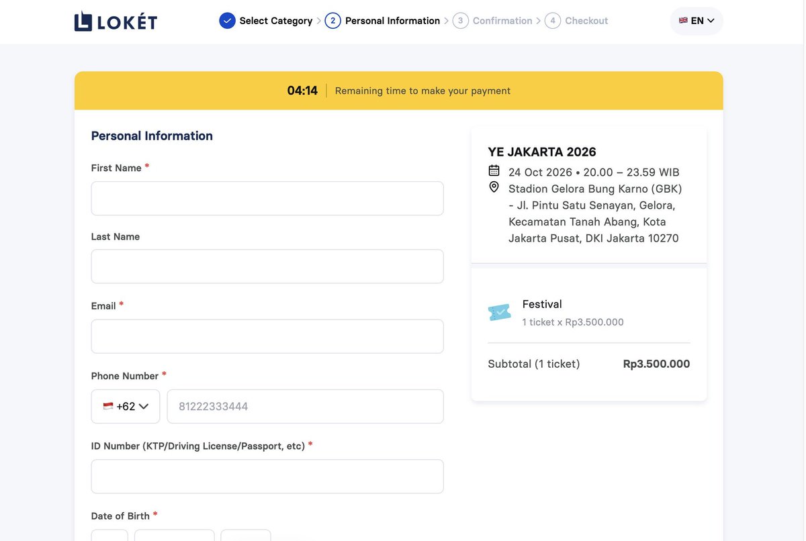Viewport: 806px width, 541px height.
Task: Click the 'Festival' ticket name
Action: tap(542, 304)
